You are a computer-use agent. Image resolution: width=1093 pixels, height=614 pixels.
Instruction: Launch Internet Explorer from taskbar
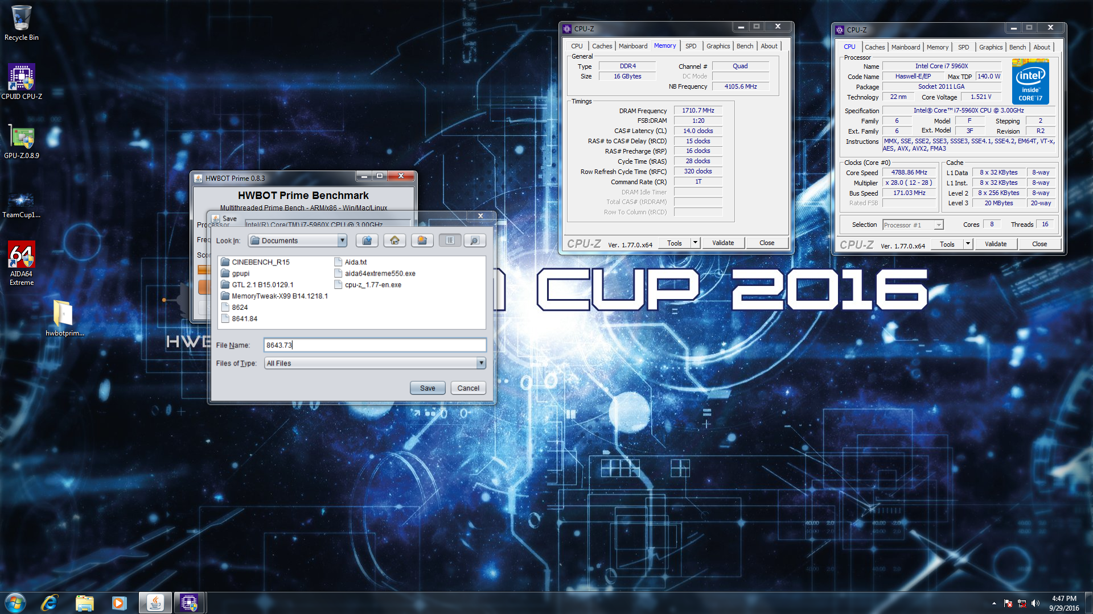(50, 603)
